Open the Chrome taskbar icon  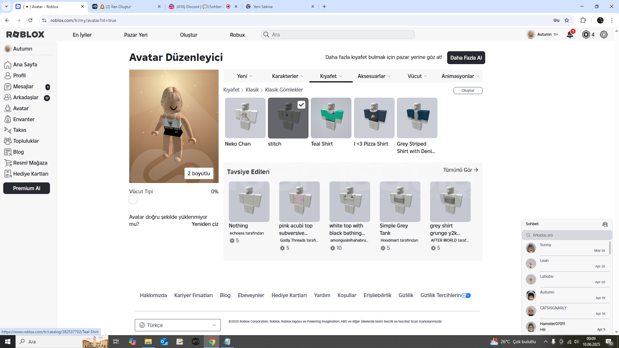pos(211,342)
